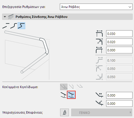Image resolution: width=134 pixels, height=118 pixels.
Task: Click the second disabled 0.050 radius field
Action: coord(119,77)
